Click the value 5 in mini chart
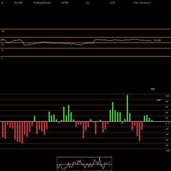The image size is (171, 171). (x=109, y=162)
